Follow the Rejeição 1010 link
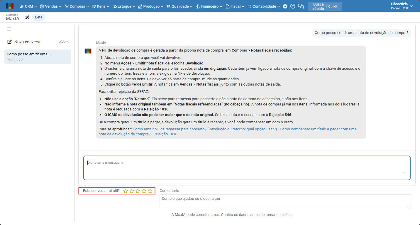The image size is (420, 225). pos(165,134)
